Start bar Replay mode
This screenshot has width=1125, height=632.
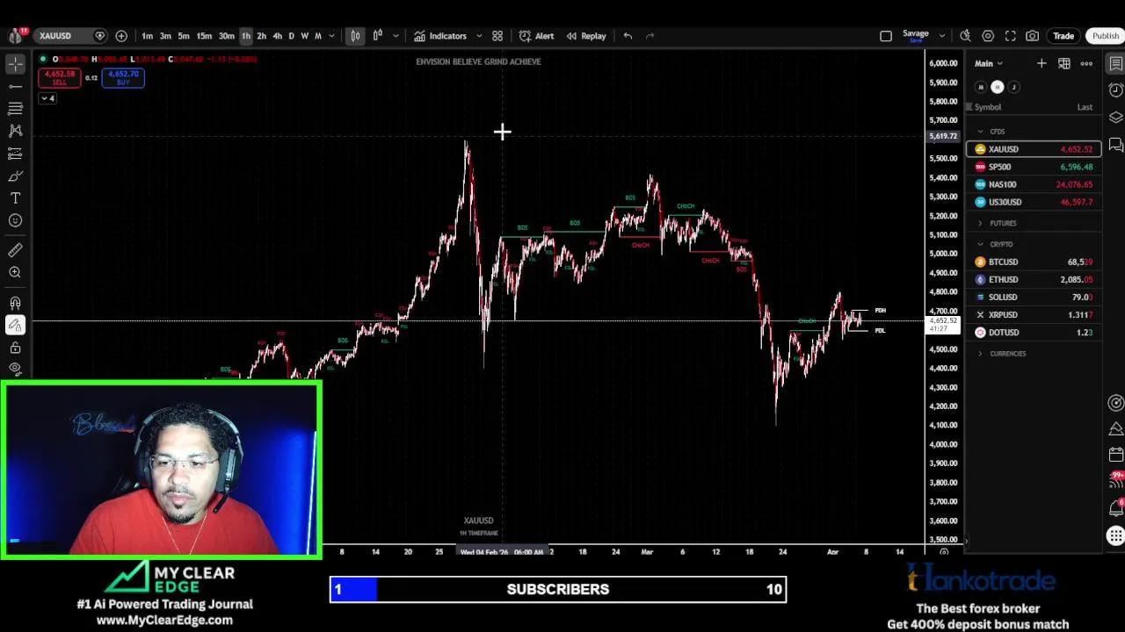[x=586, y=36]
